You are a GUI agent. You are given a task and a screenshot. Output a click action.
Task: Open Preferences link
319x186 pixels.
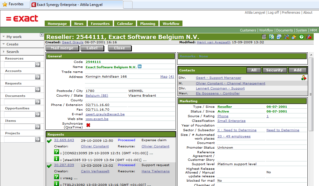click(x=291, y=12)
